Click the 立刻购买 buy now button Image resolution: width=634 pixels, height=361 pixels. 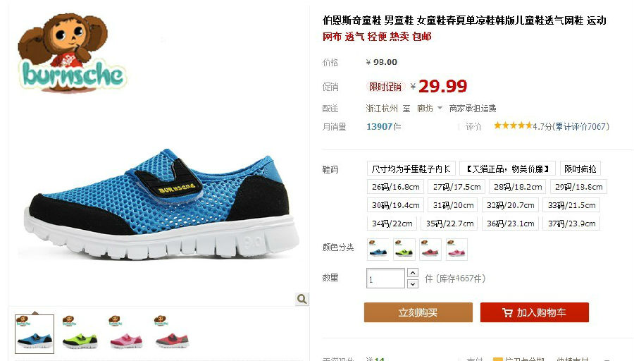pos(418,312)
